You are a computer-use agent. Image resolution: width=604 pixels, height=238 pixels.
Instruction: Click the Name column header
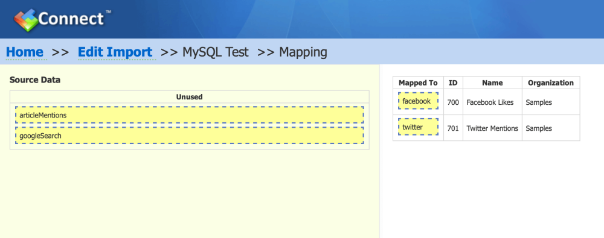[x=492, y=83]
